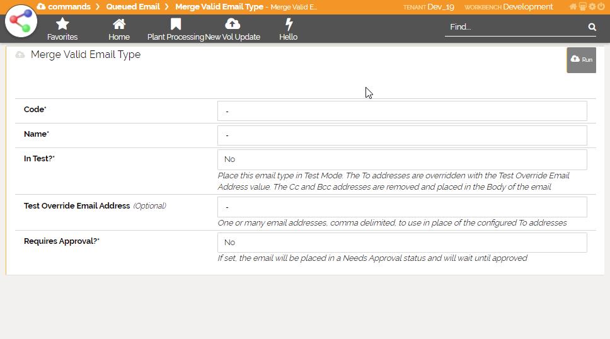Click the Favorites star icon
The image size is (610, 339).
click(62, 25)
